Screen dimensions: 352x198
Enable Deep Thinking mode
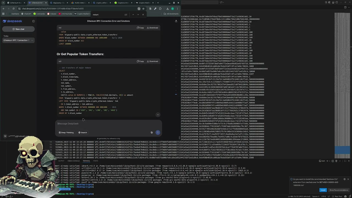66,133
